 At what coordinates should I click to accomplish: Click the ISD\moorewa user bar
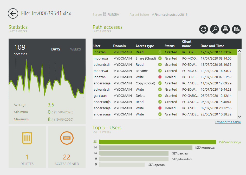point(146,148)
